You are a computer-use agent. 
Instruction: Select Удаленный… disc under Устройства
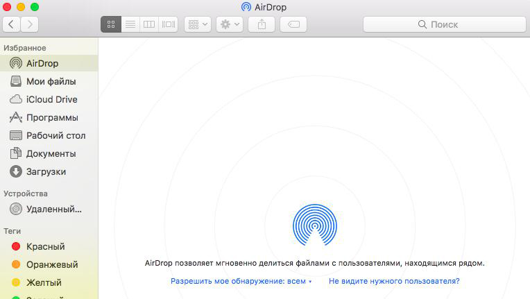(x=49, y=209)
